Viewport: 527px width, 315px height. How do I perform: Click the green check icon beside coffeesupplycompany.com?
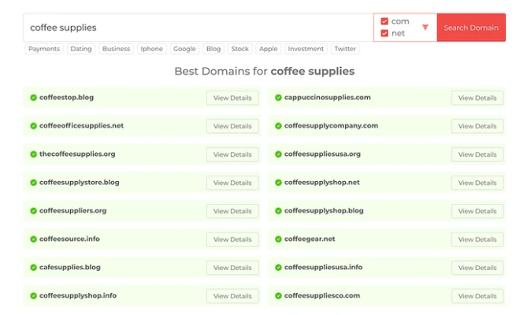pos(278,126)
